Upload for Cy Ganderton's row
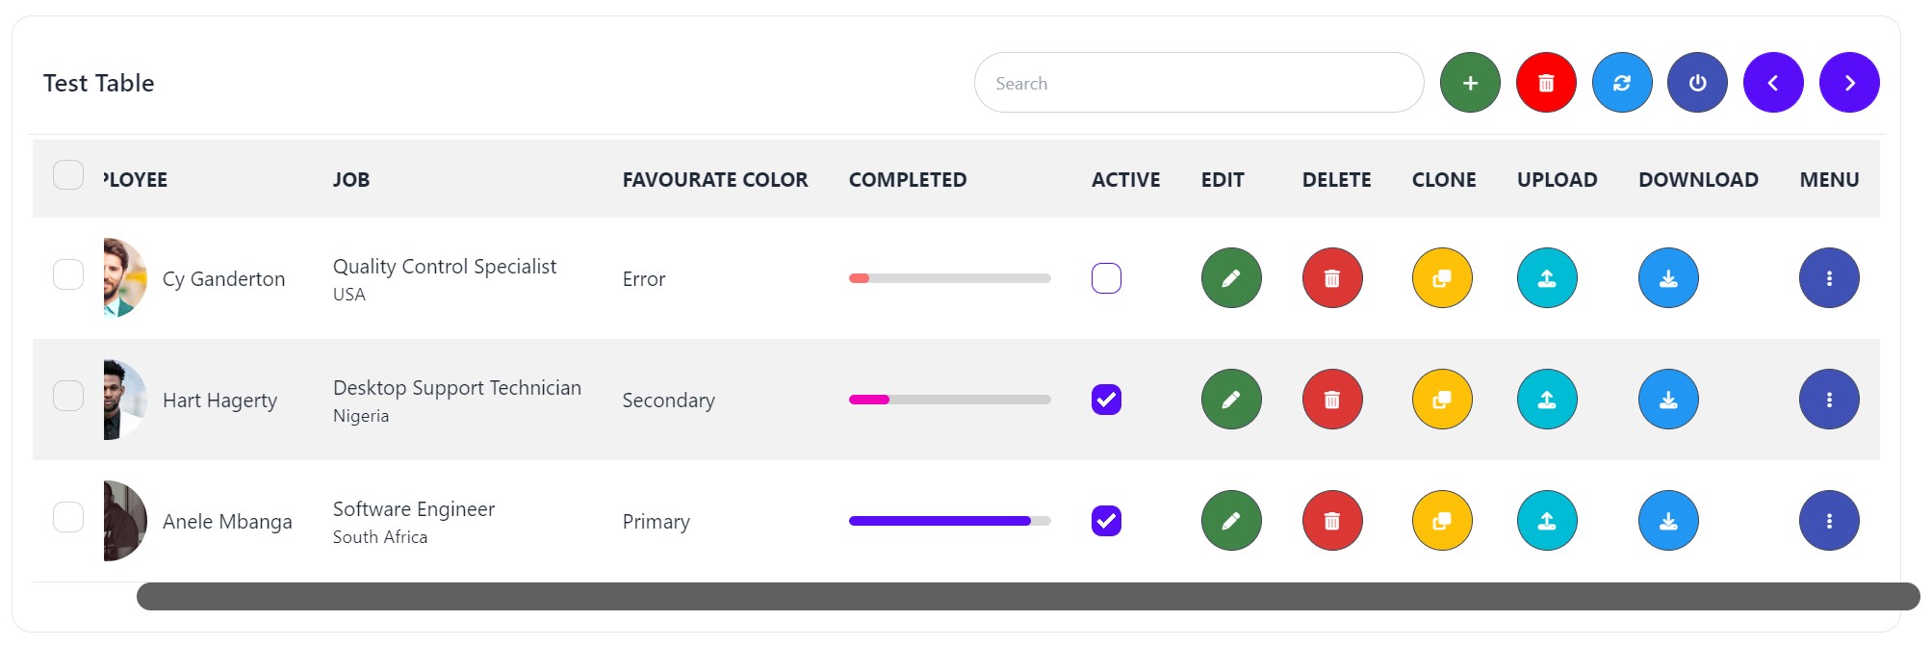This screenshot has width=1932, height=647. 1547,278
